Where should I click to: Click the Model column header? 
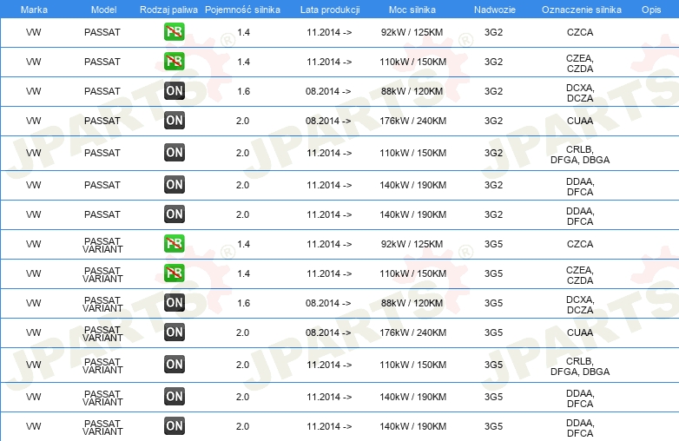(x=103, y=10)
